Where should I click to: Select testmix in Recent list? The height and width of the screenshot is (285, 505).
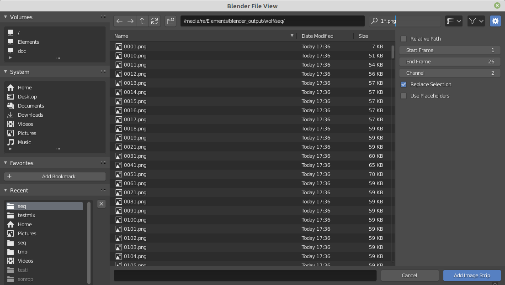44,215
